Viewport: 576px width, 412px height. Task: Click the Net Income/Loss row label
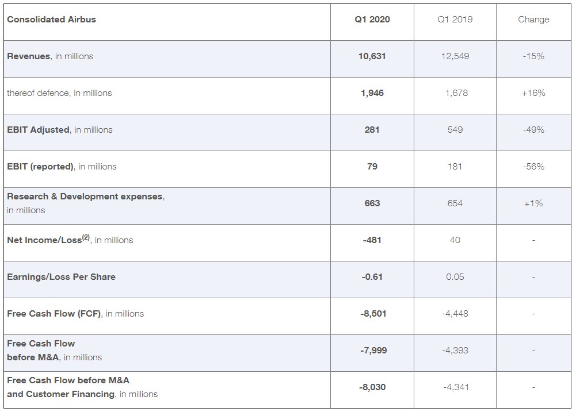pos(70,240)
